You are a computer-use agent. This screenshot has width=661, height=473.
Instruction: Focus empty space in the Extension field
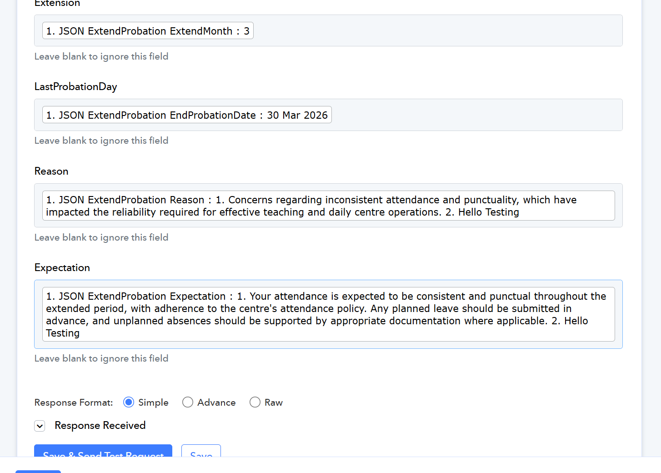(436, 31)
